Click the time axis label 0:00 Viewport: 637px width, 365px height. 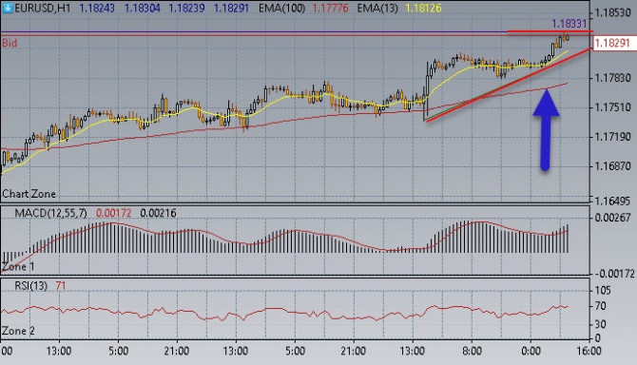531,351
